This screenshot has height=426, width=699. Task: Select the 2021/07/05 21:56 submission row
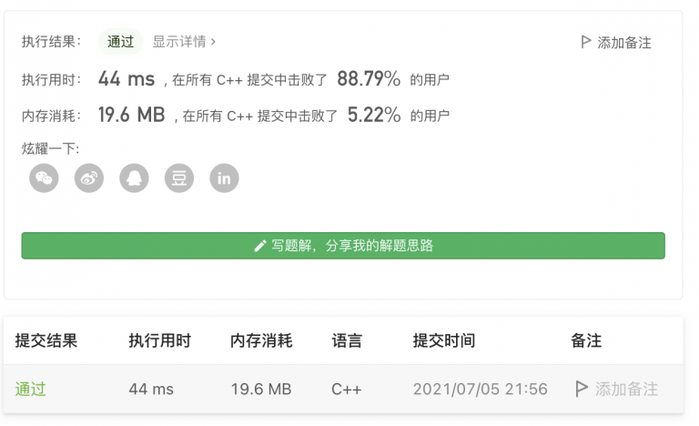click(x=343, y=389)
